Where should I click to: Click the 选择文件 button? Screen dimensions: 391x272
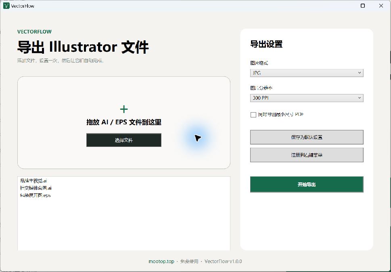click(x=124, y=140)
